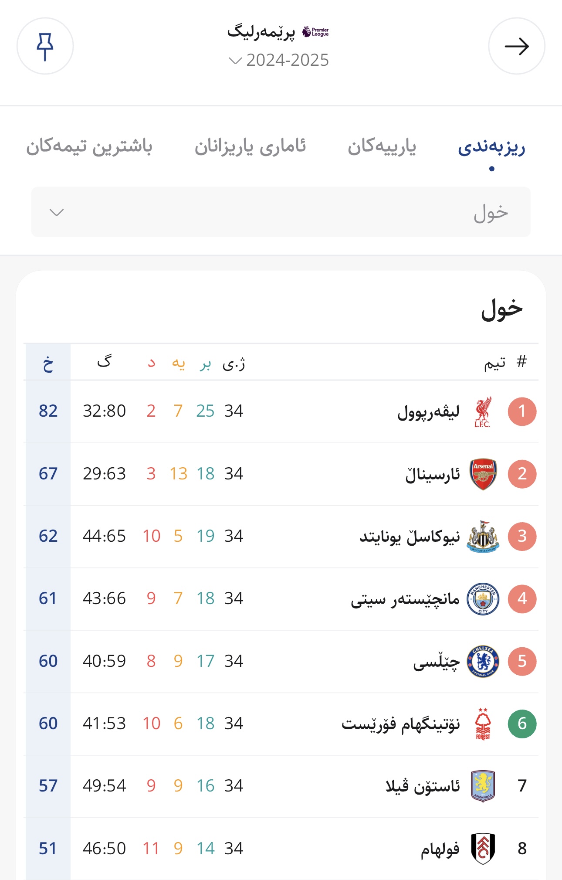Switch to یارییەکان tab
The height and width of the screenshot is (880, 562).
(382, 146)
